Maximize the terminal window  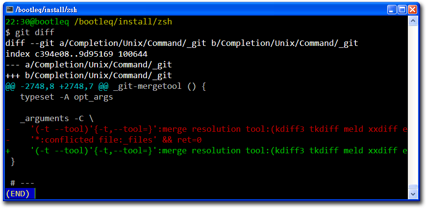pyautogui.click(x=402, y=10)
